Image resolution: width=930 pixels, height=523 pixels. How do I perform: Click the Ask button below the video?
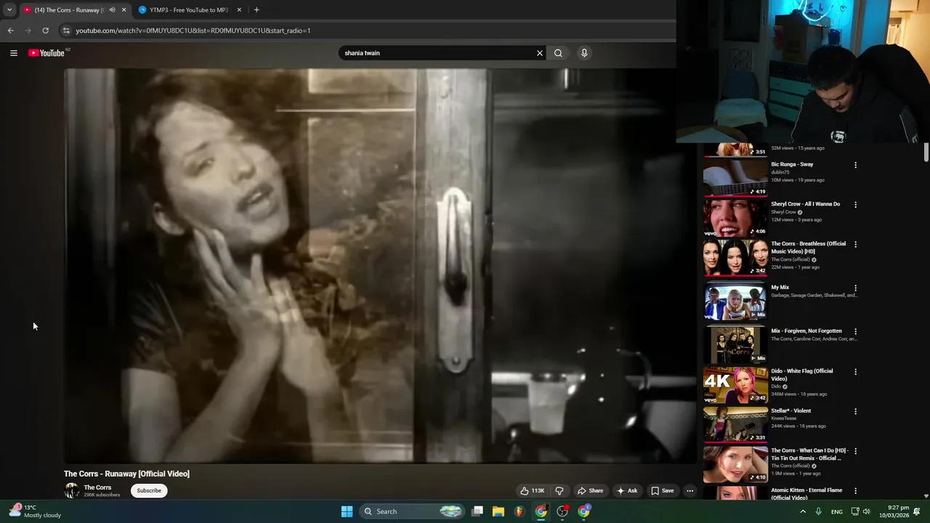[x=627, y=490]
